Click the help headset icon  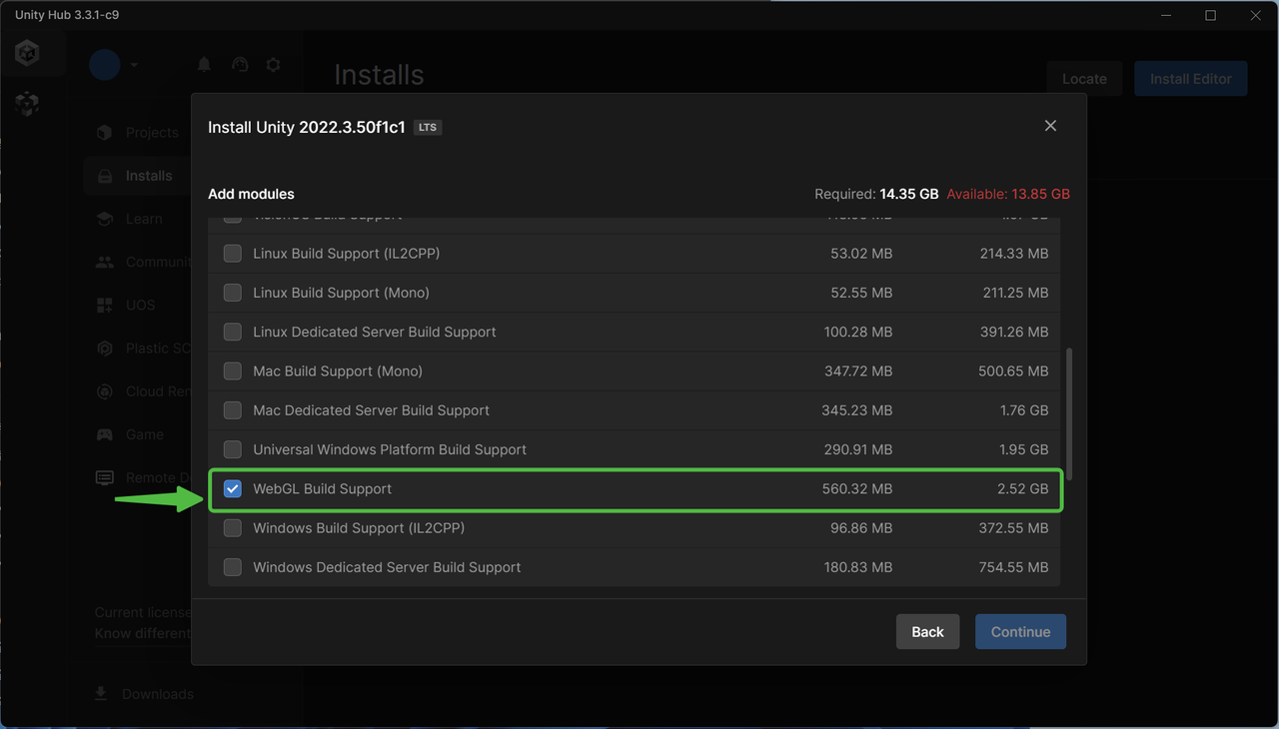(240, 64)
